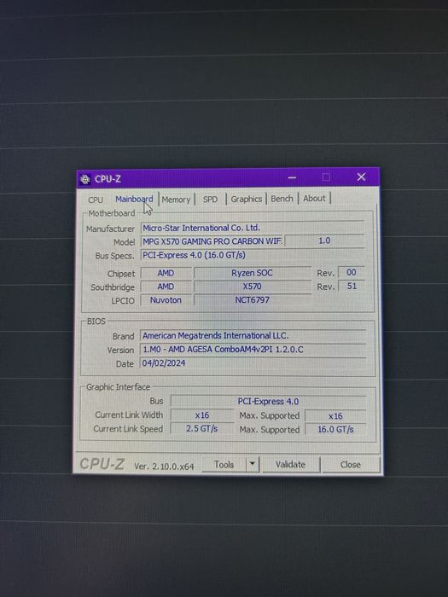Screen dimensions: 448x597
Task: Expand the Tools dropdown arrow
Action: coord(253,465)
